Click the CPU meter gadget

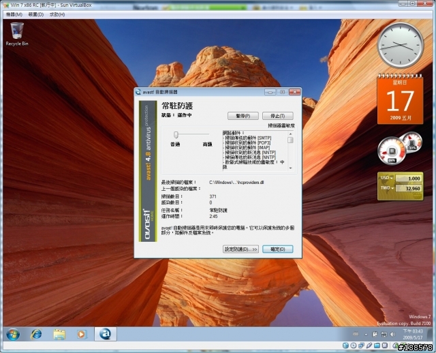tap(392, 151)
